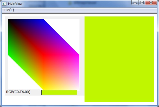Viewport: 159px width, 107px height.
Task: Maximize the MainView window
Action: pyautogui.click(x=142, y=3)
